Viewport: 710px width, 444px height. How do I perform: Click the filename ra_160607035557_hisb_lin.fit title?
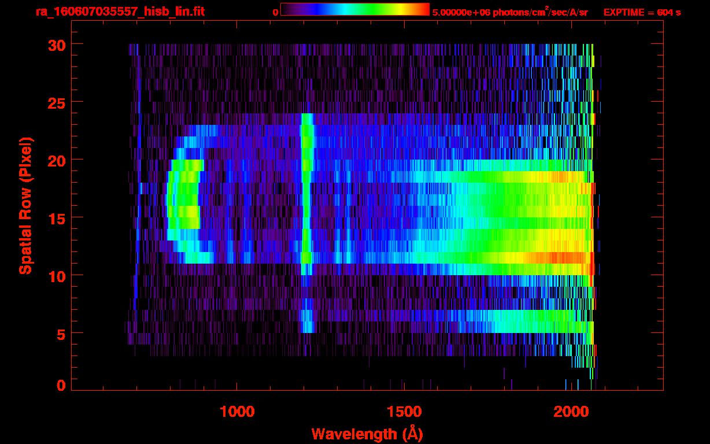tap(120, 12)
